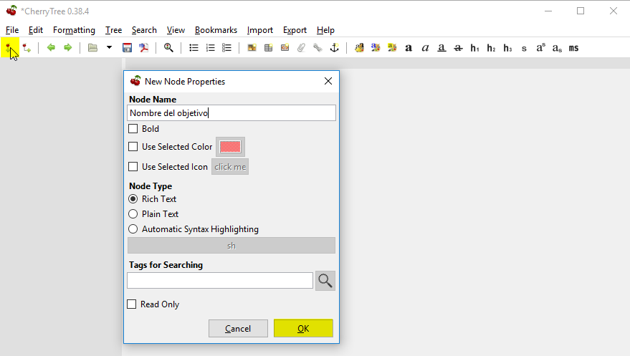The height and width of the screenshot is (356, 630).
Task: Click the magnifier find icon in toolbar
Action: click(168, 48)
